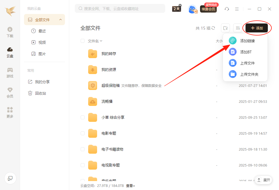Click the sort list icon
This screenshot has width=279, height=190.
click(x=238, y=28)
